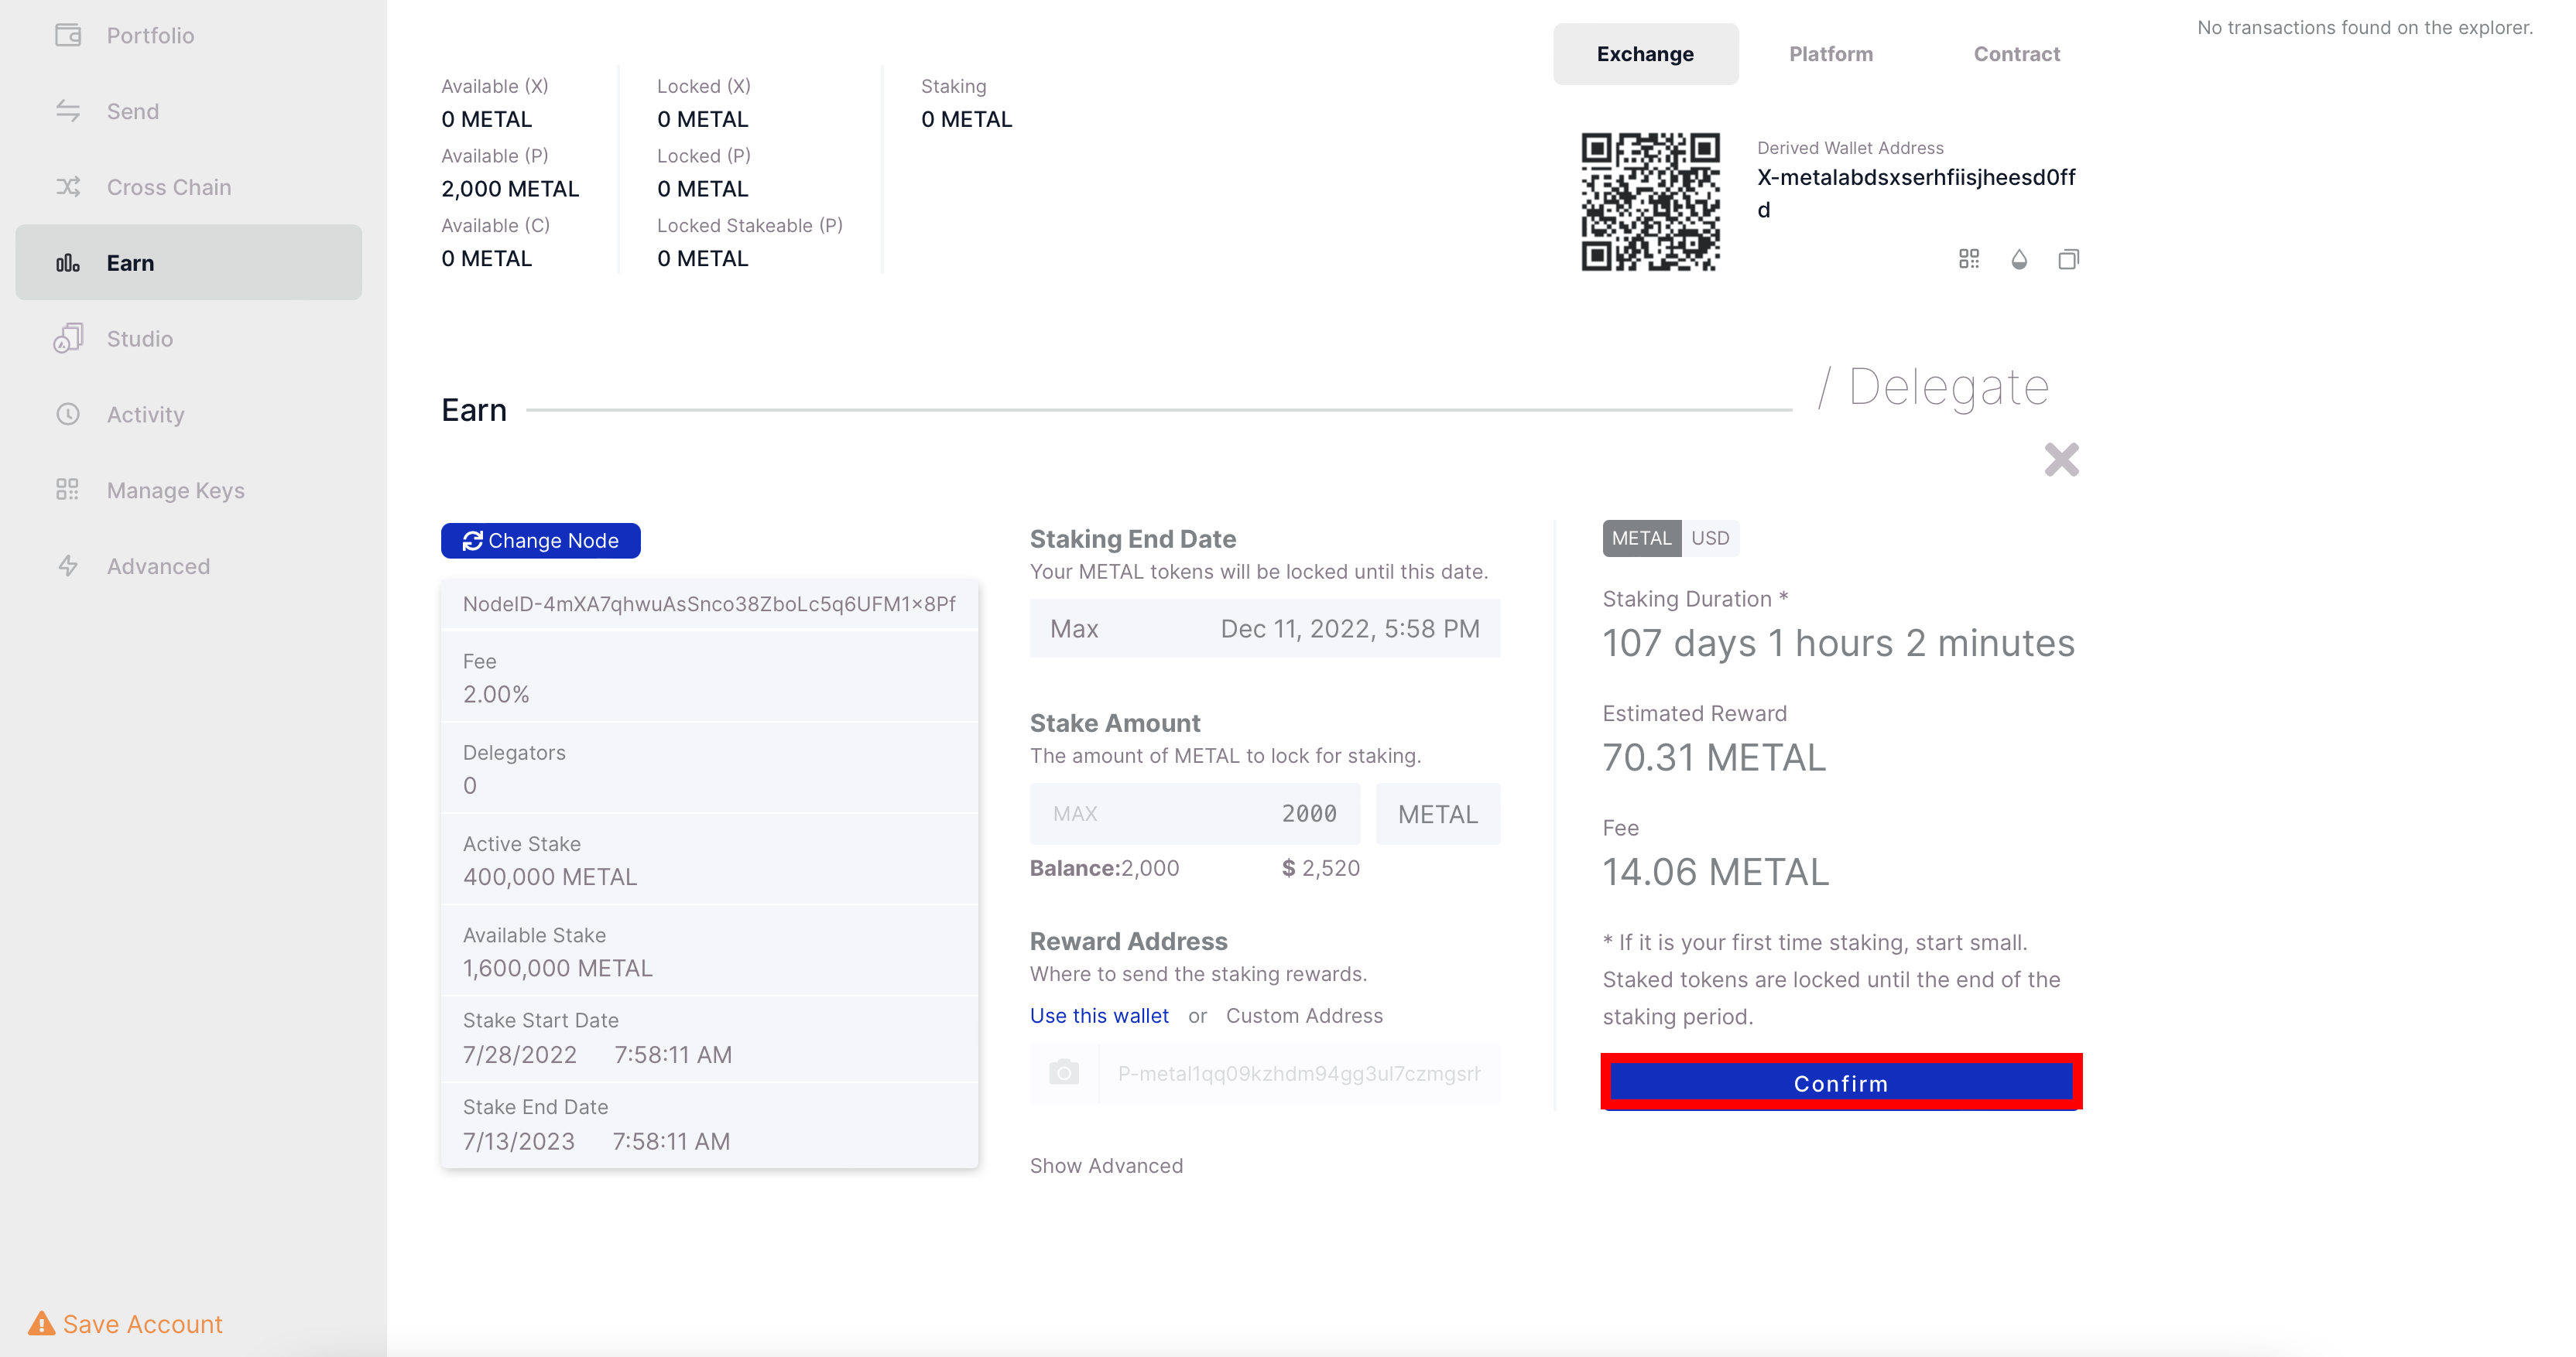Click the faucet droplet icon

[2019, 260]
